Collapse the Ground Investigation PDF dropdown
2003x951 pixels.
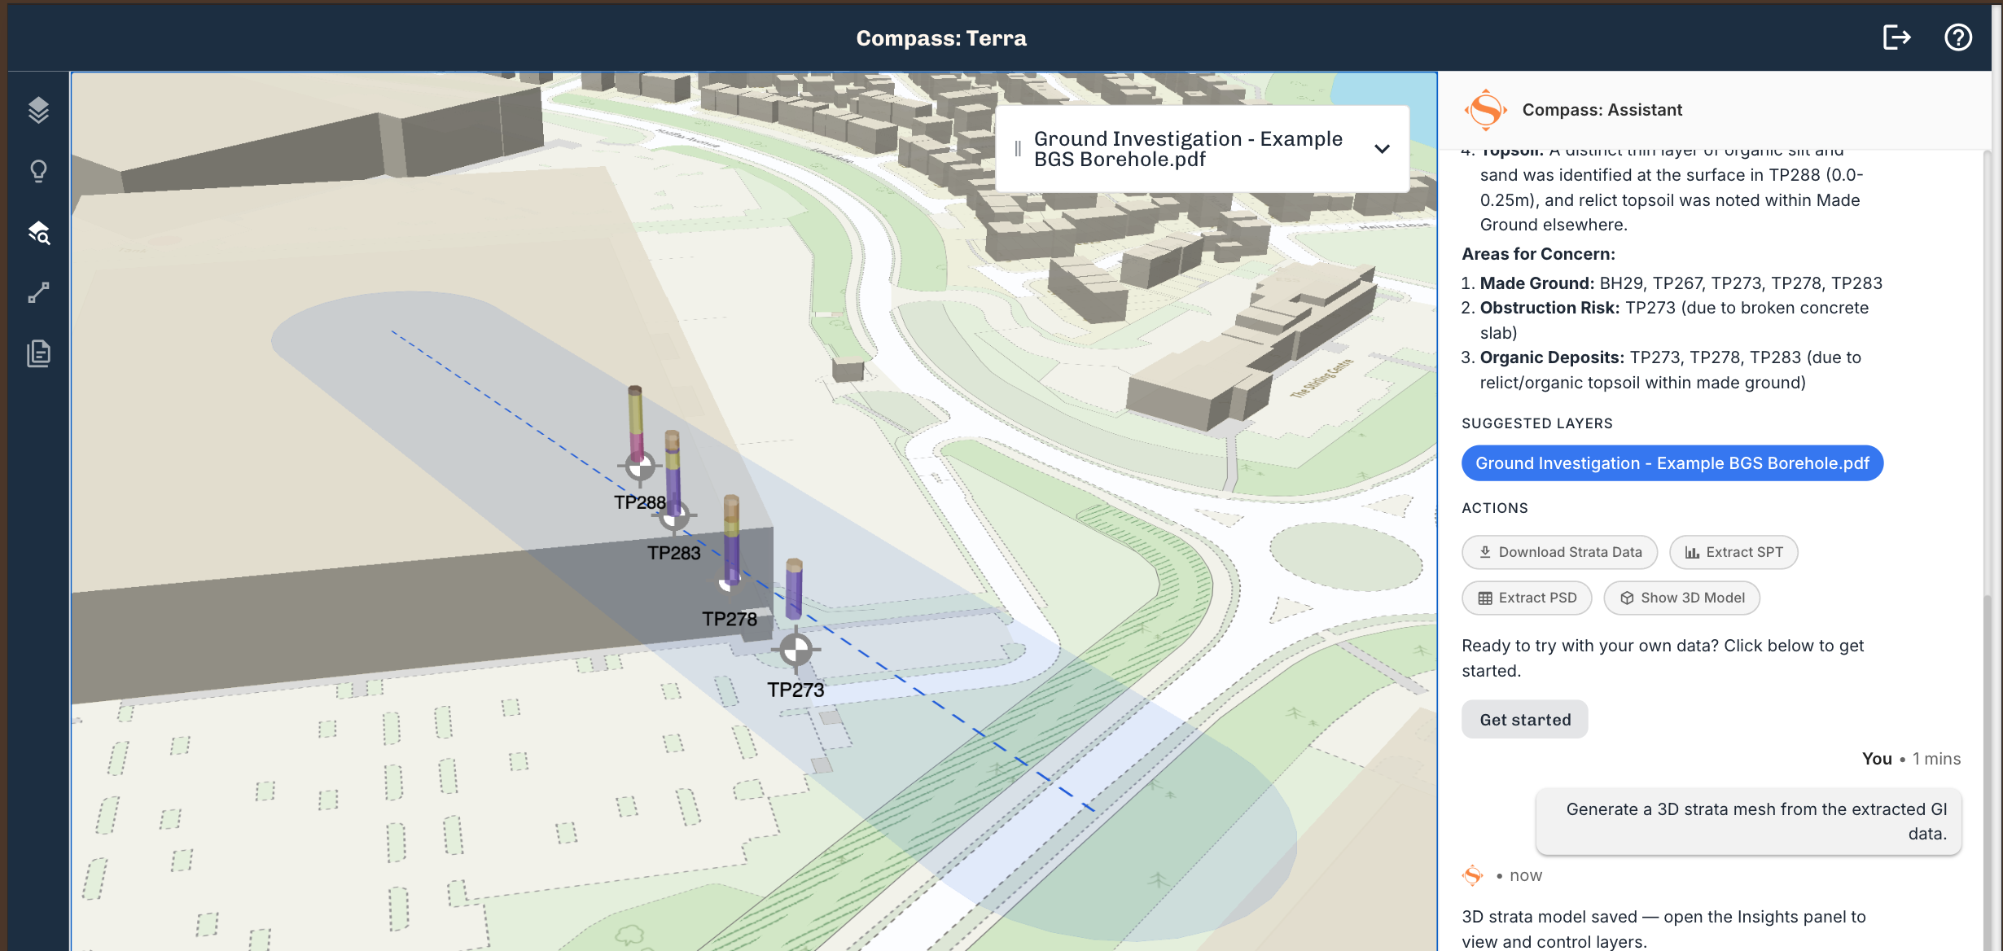pos(1382,149)
